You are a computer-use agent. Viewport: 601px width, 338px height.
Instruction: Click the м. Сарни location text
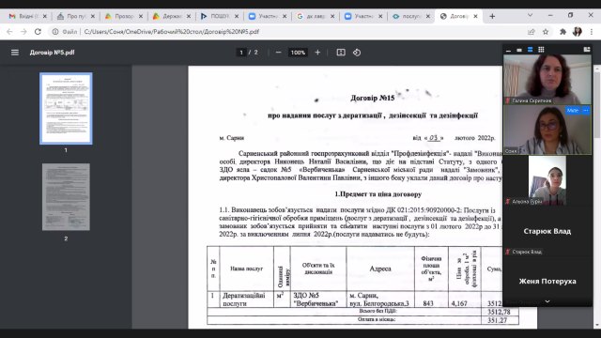232,138
